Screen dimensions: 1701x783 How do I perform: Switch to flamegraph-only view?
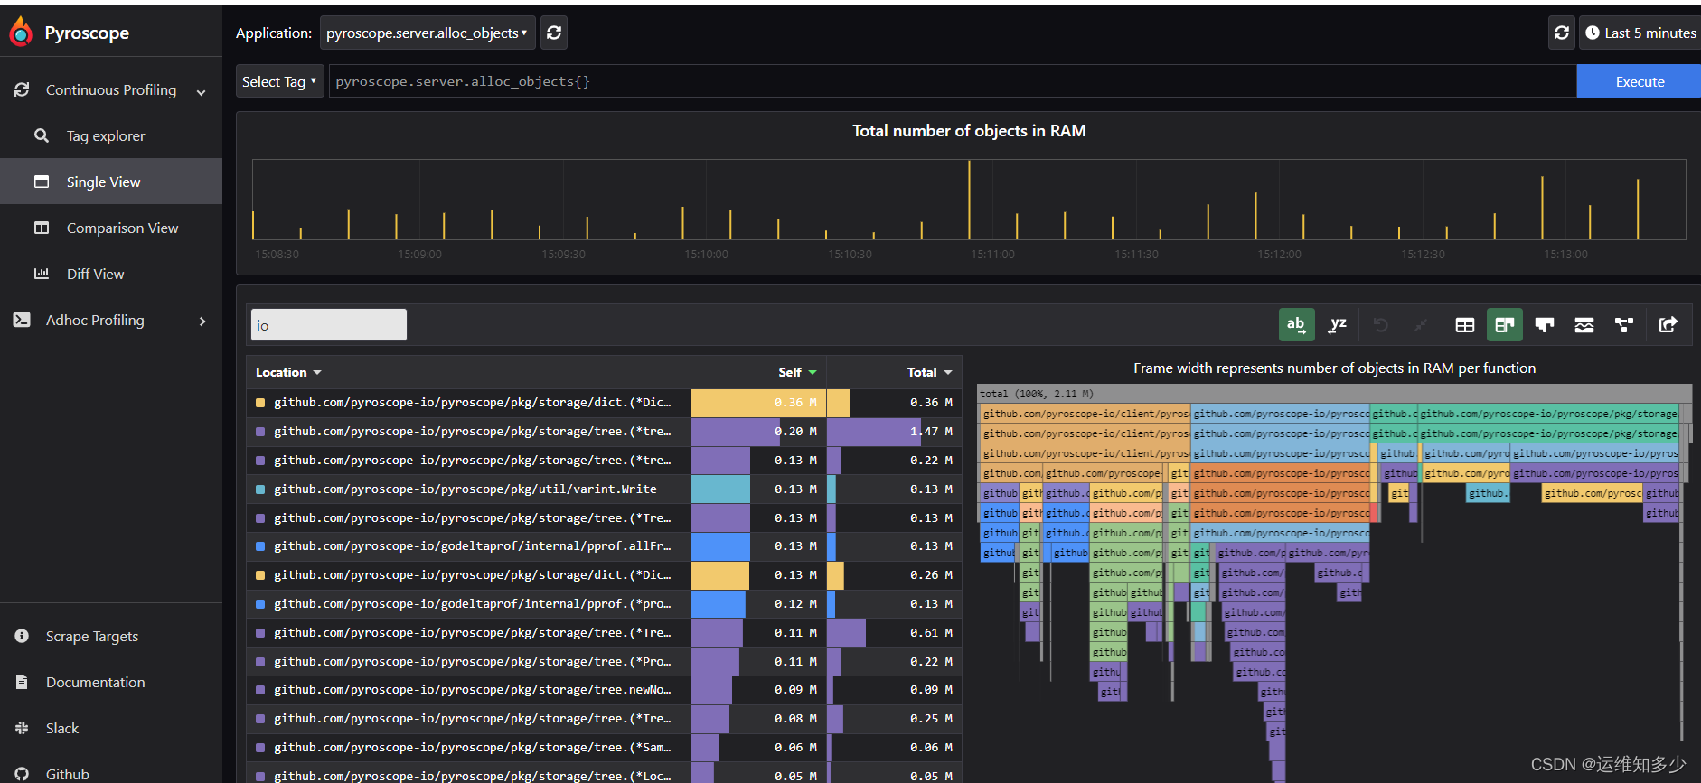click(1545, 324)
